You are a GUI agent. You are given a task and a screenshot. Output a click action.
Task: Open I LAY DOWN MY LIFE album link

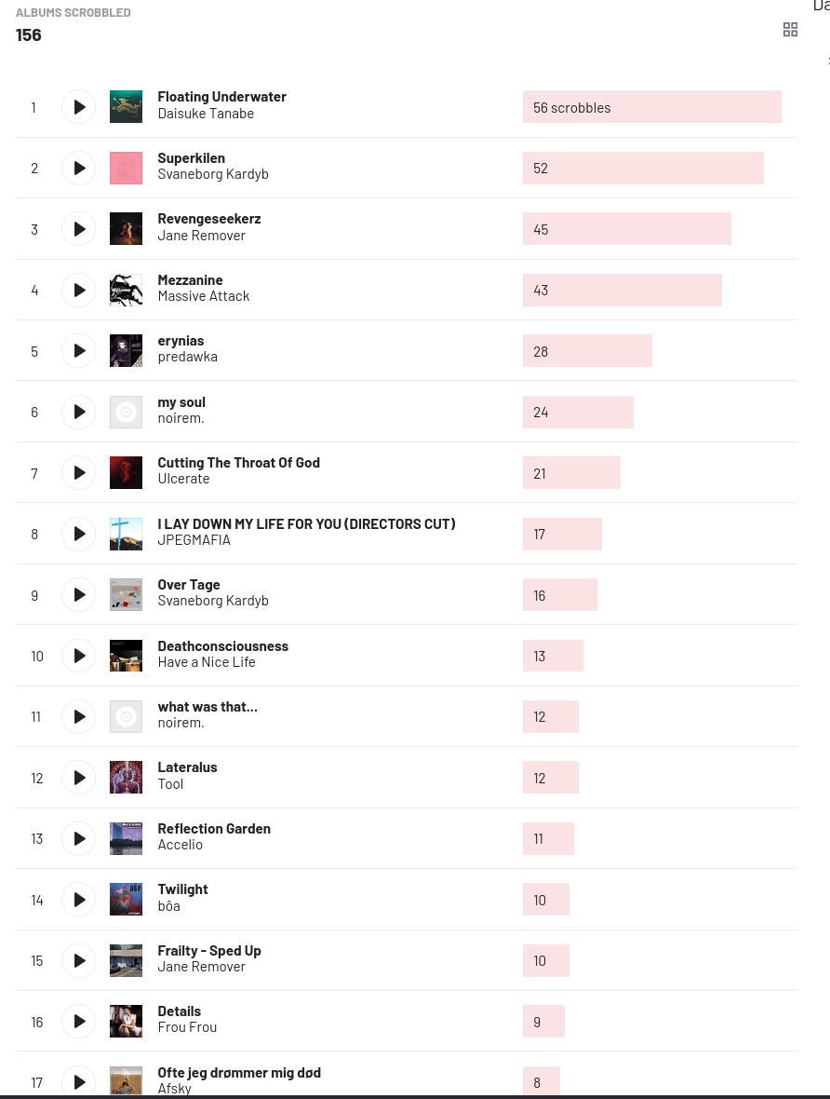(x=307, y=523)
